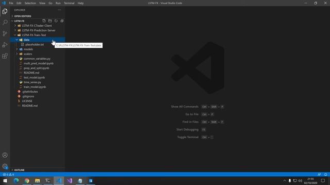330x185 pixels.
Task: Open Explorer views and more actions ellipsis
Action: [59, 10]
